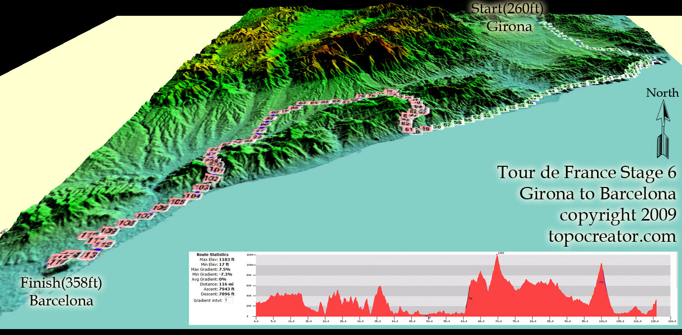Click the "Route Statistics" heading
The image size is (682, 335).
[212, 255]
